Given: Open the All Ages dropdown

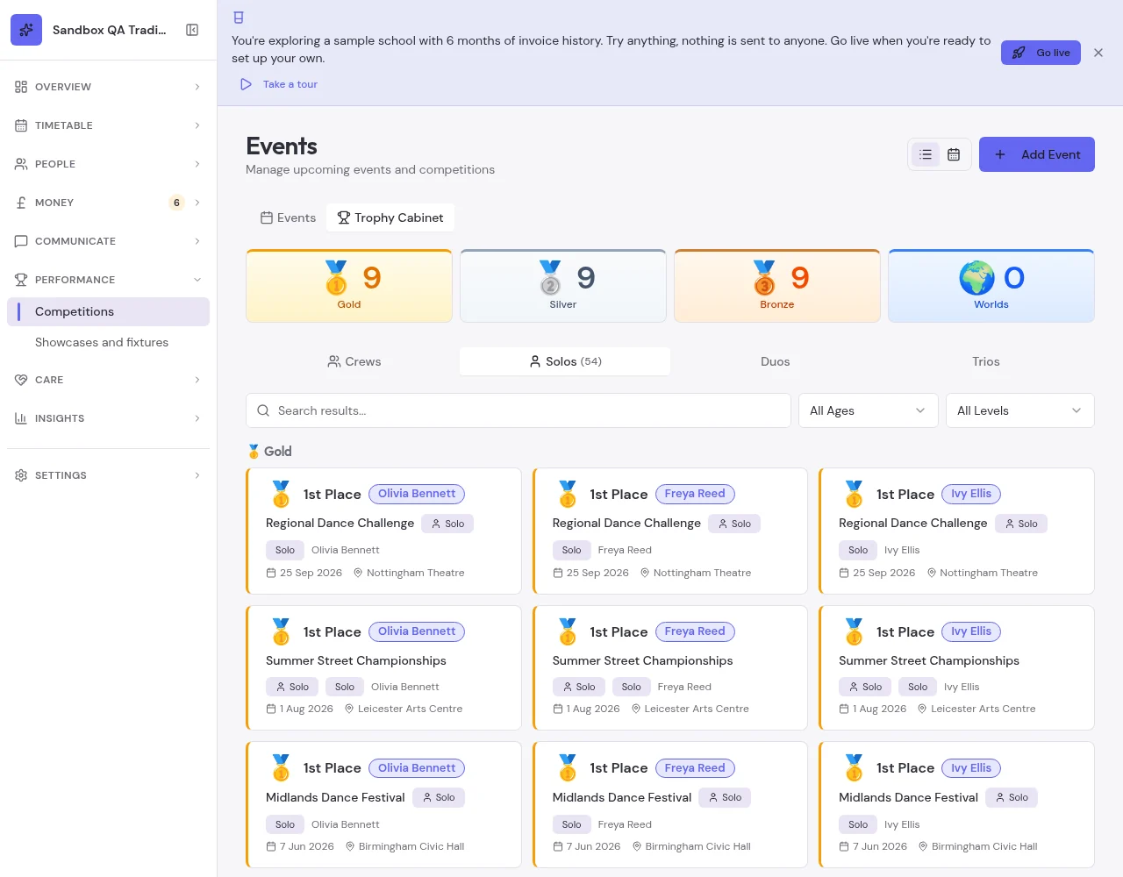Looking at the screenshot, I should (x=869, y=410).
